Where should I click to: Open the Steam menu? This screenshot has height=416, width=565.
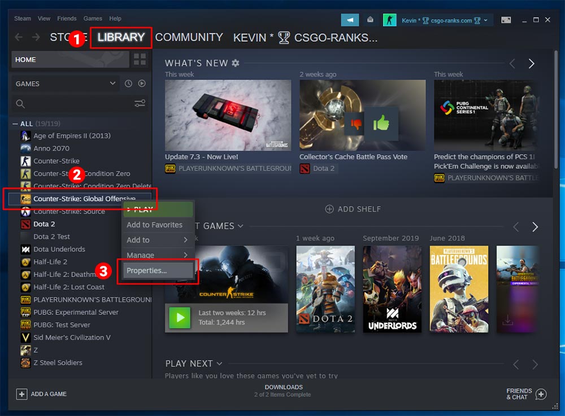(x=23, y=19)
